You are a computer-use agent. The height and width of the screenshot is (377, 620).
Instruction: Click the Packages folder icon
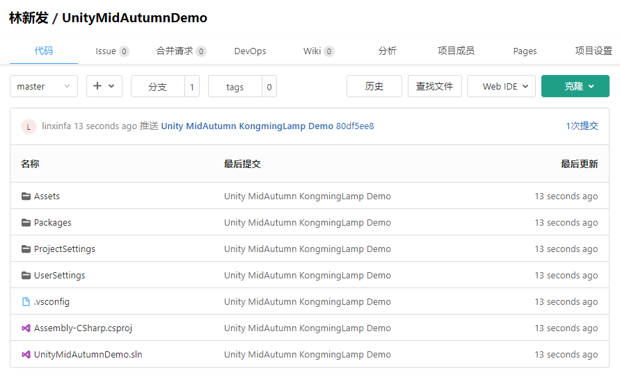click(x=26, y=222)
